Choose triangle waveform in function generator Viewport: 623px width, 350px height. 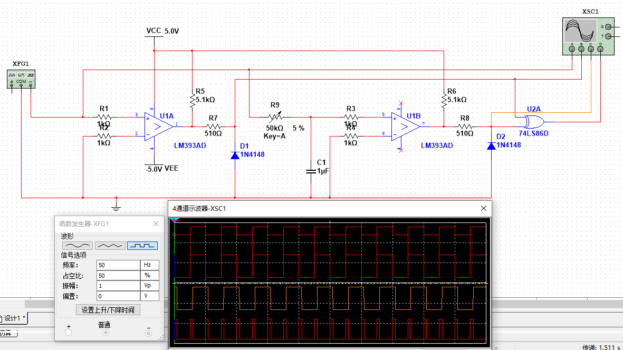[x=110, y=246]
